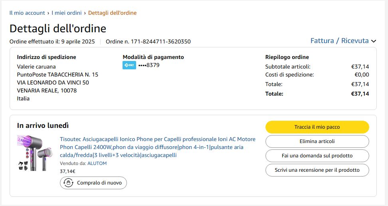388x206 pixels.
Task: Click the chevron beside Fattura / Ricevuta
Action: click(x=374, y=41)
